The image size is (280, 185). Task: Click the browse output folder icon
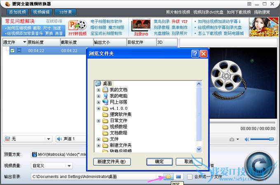(168, 177)
